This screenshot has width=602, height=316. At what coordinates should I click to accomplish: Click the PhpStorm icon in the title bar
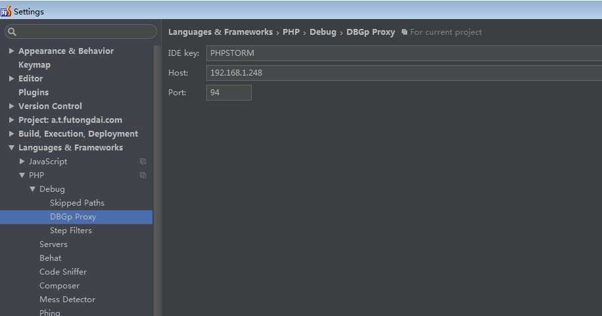[x=6, y=12]
